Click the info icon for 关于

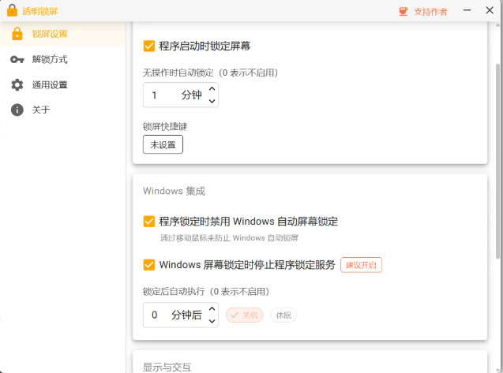click(17, 110)
